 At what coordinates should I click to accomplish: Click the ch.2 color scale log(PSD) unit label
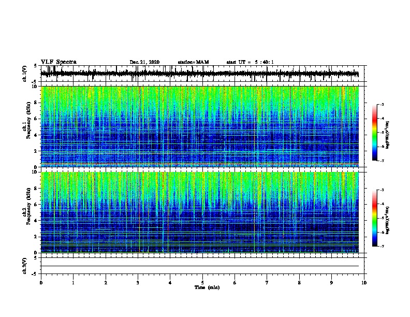coord(388,220)
